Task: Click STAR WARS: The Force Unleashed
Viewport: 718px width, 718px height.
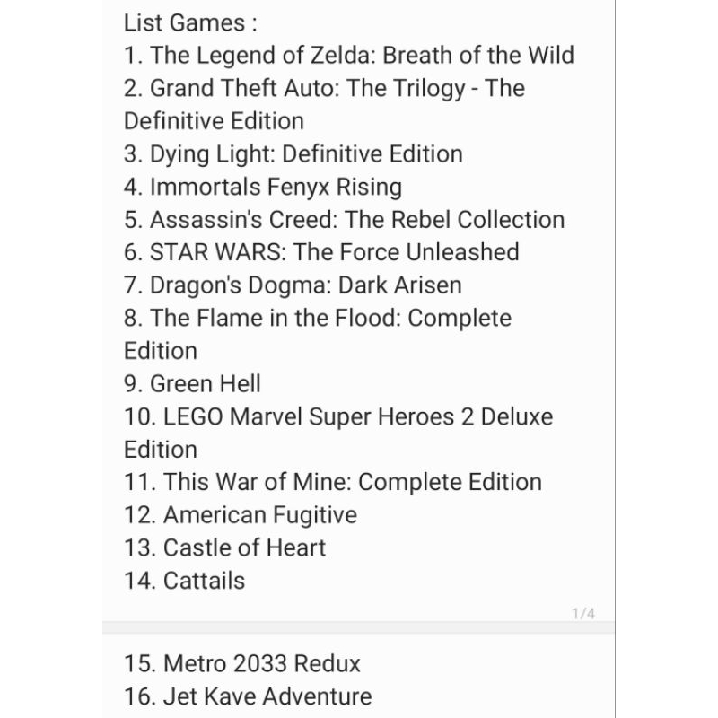Action: coord(321,252)
